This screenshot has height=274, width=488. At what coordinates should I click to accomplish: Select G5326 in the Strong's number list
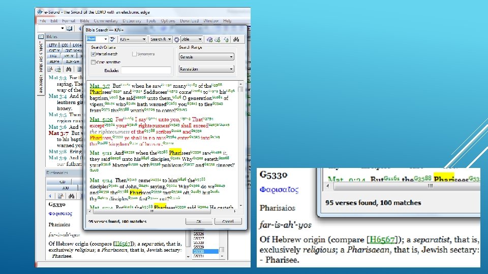tap(199, 234)
